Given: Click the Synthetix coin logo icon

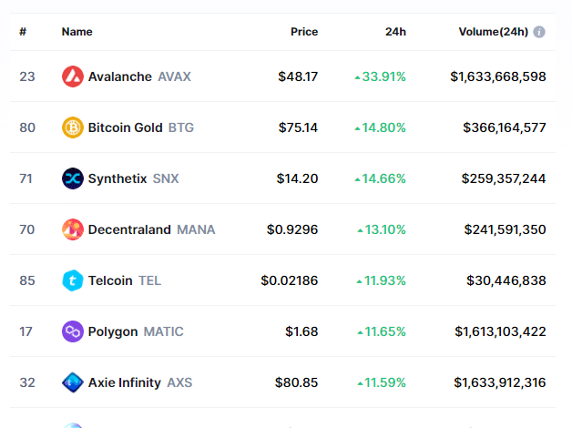Looking at the screenshot, I should pyautogui.click(x=73, y=178).
